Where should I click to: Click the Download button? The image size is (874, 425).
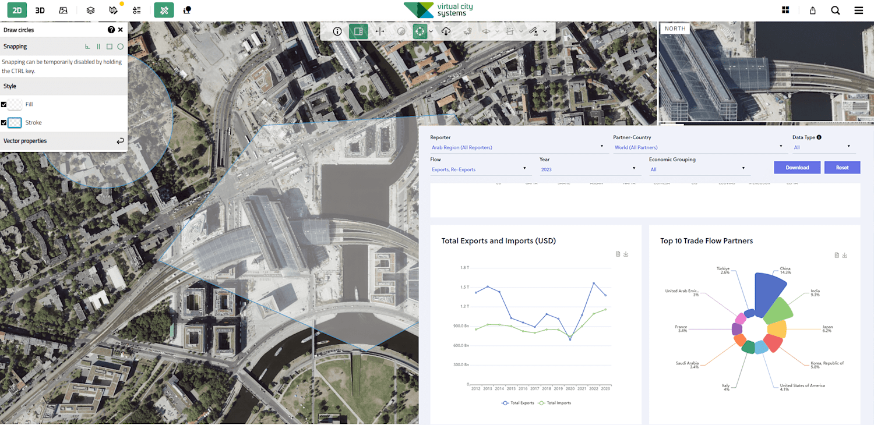(x=797, y=168)
